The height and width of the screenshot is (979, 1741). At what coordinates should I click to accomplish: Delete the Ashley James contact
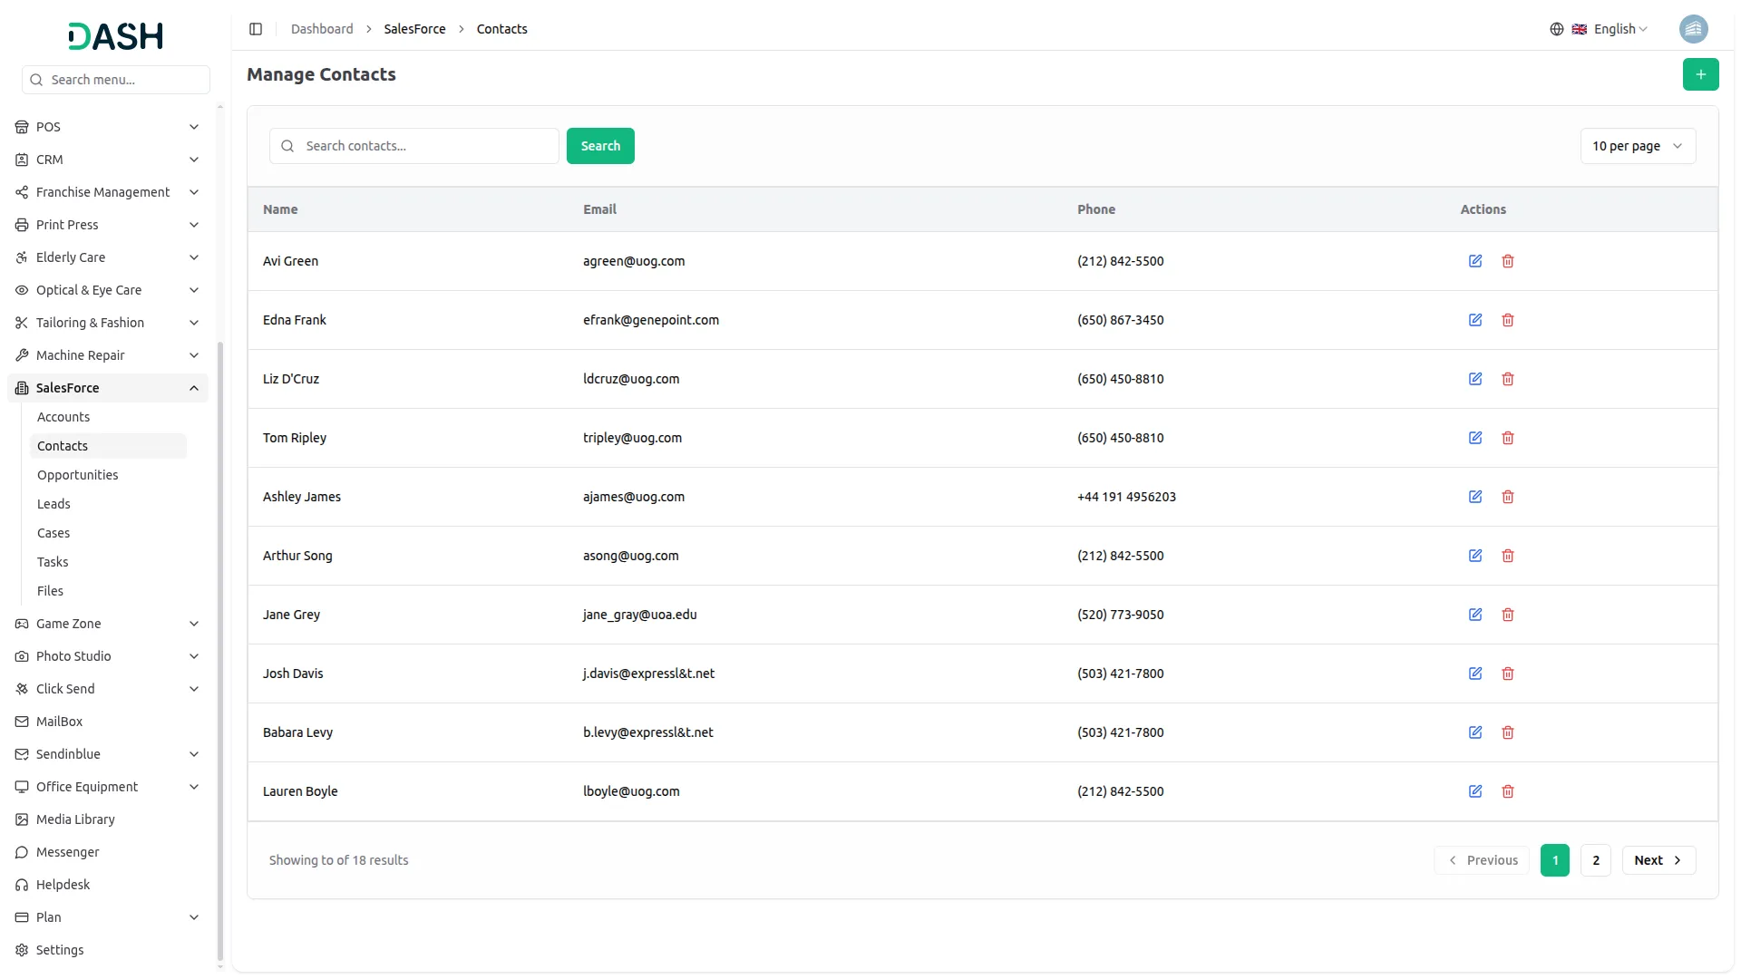tap(1508, 497)
